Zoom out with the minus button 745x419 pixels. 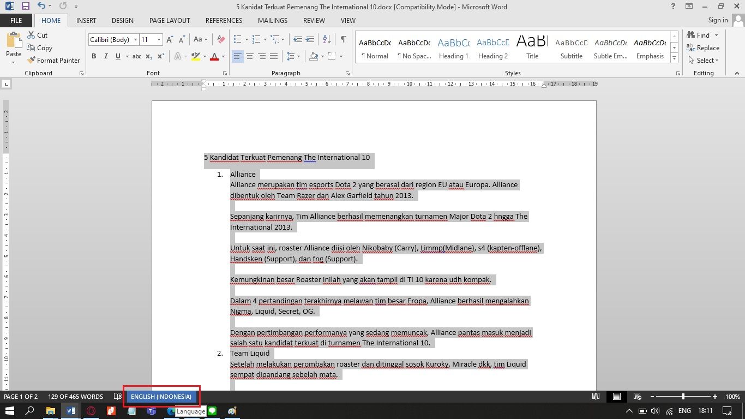pyautogui.click(x=651, y=397)
